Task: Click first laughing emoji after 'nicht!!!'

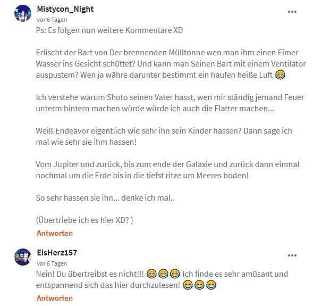Action: pos(151,274)
